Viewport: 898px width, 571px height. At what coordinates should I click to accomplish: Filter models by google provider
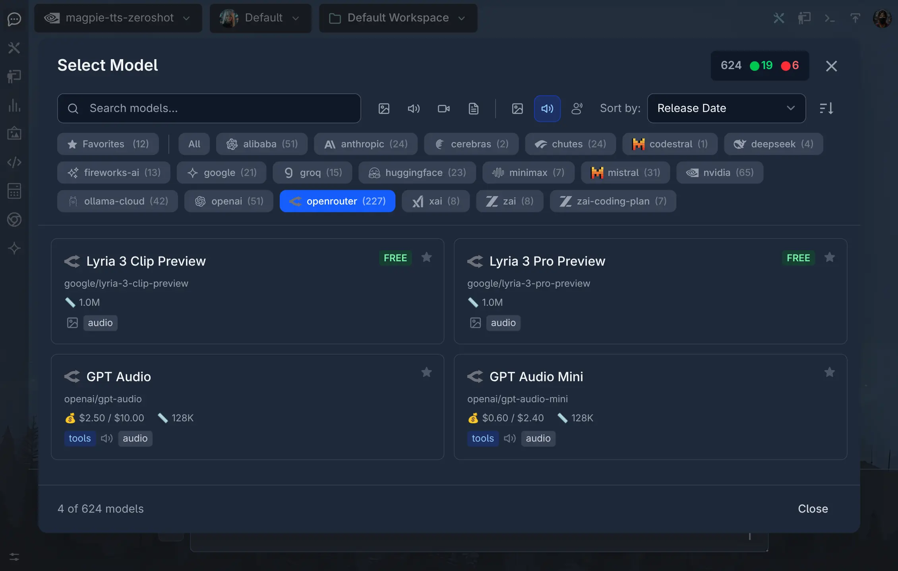click(221, 172)
